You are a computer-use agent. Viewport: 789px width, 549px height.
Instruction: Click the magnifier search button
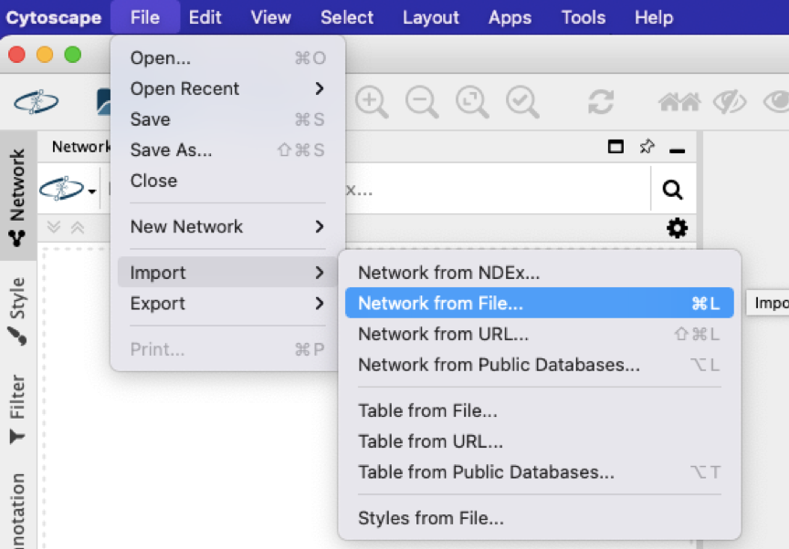tap(672, 190)
